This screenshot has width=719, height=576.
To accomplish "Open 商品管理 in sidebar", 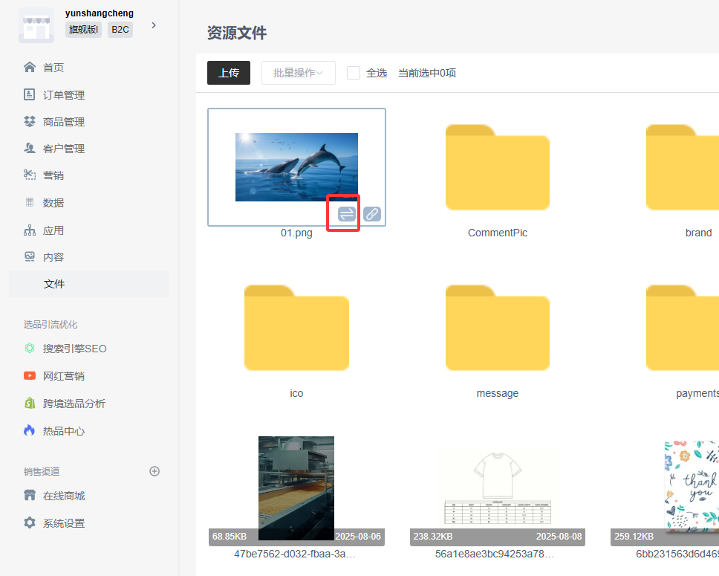I will (x=64, y=122).
